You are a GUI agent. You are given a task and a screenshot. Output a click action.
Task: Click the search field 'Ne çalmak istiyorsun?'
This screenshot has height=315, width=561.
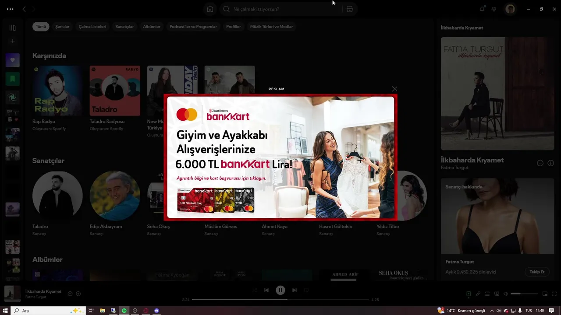tap(280, 9)
